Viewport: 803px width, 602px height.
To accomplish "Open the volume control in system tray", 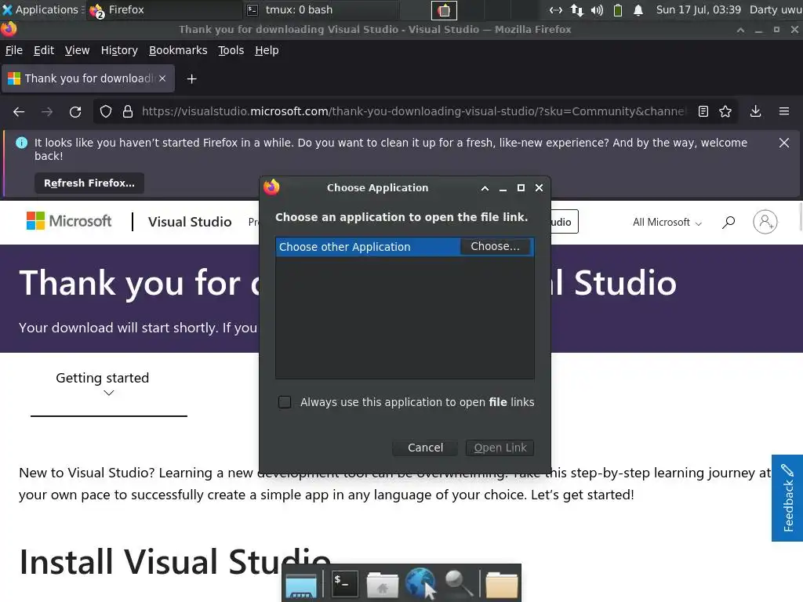I will point(597,10).
